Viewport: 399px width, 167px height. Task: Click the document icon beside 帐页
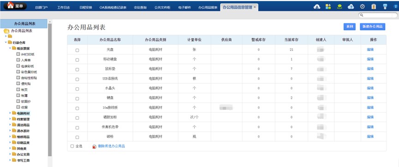pyautogui.click(x=18, y=89)
